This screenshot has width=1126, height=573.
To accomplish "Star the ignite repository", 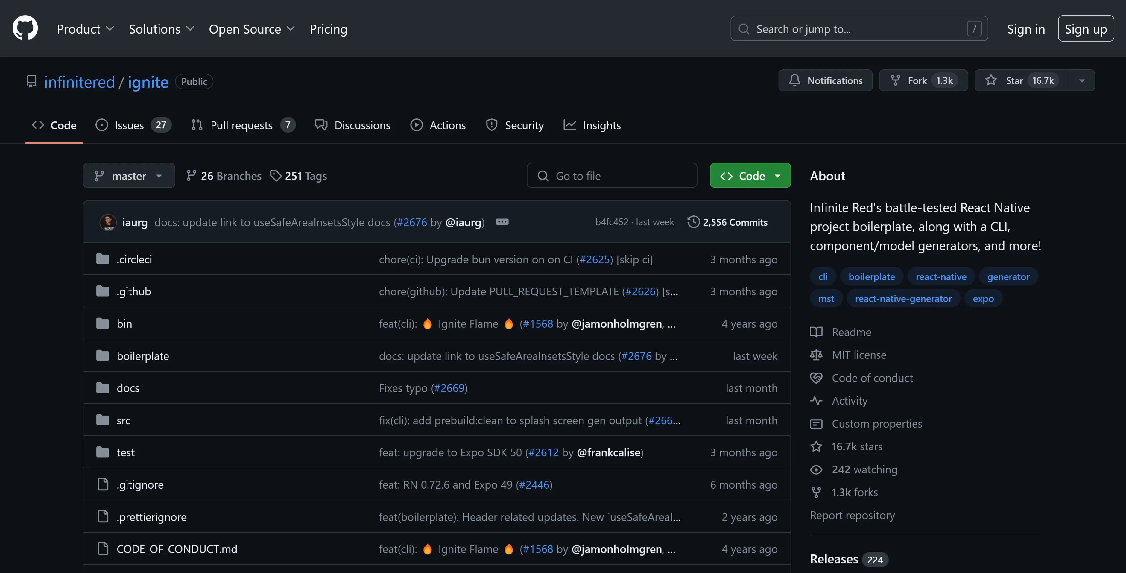I will [1022, 80].
